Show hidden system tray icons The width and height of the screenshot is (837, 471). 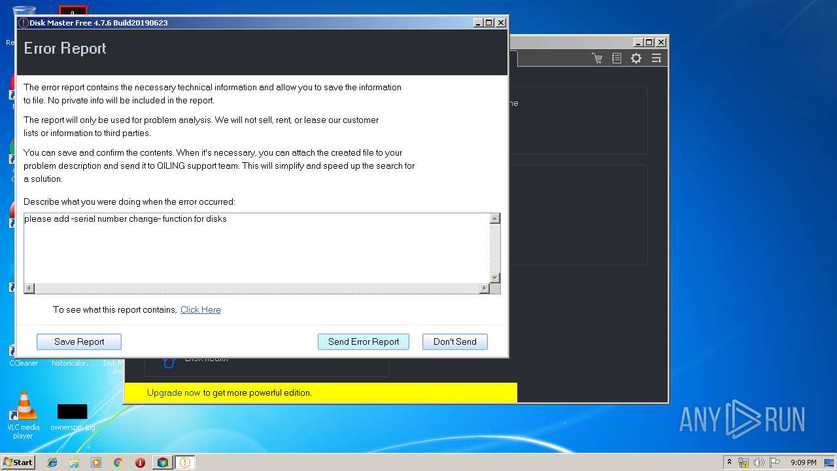point(730,462)
